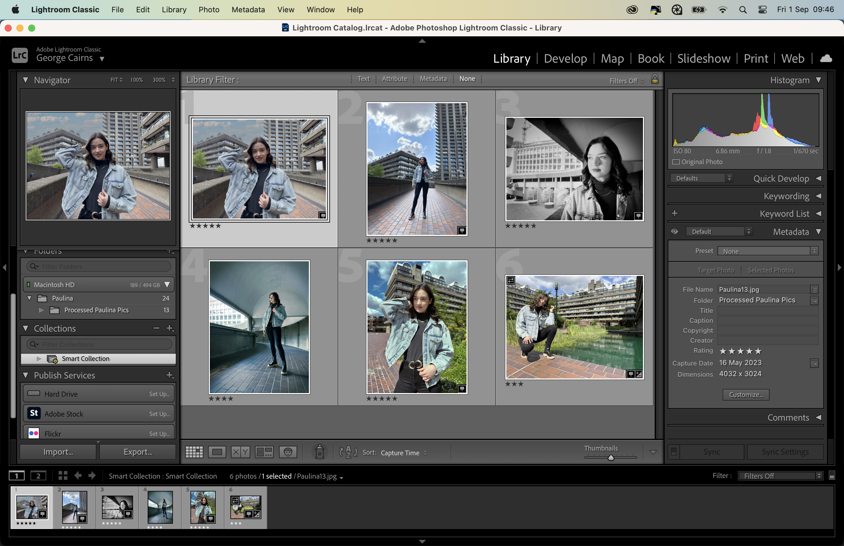Go back with filmstrip left arrow
Image resolution: width=844 pixels, height=546 pixels.
[78, 476]
